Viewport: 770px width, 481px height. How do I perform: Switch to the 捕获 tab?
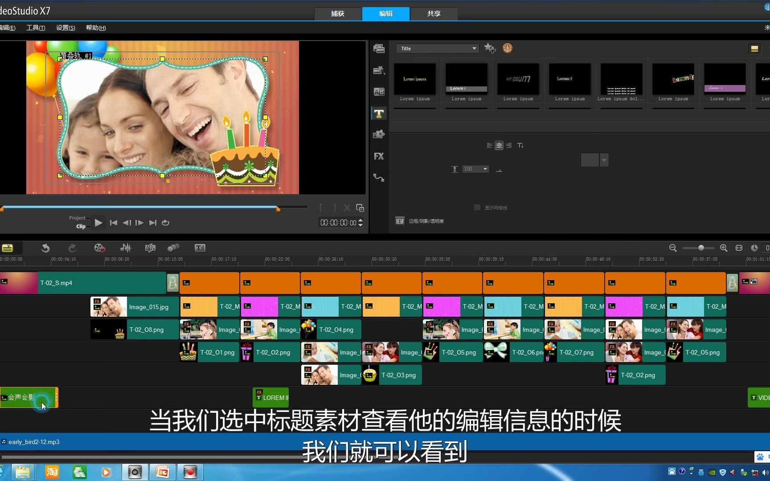point(338,14)
